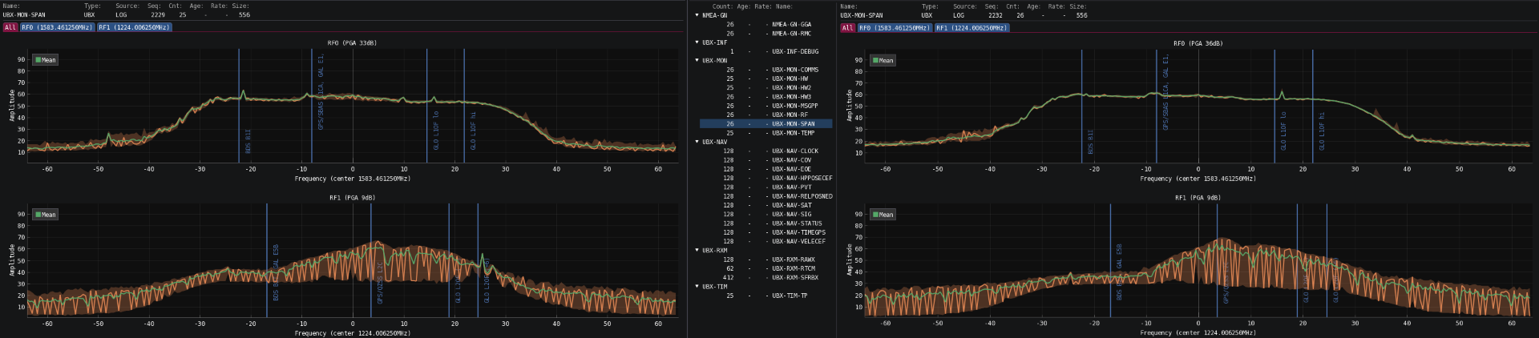1539x338 pixels.
Task: Collapse the UBX-MON group arrow
Action: 697,60
